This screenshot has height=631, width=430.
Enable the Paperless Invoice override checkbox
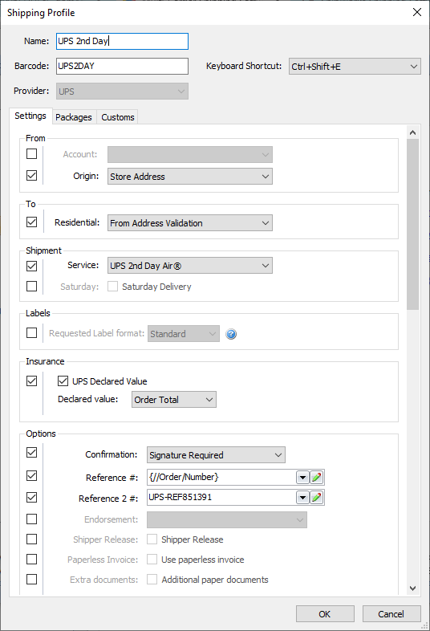[31, 559]
